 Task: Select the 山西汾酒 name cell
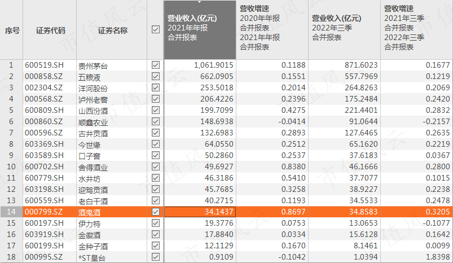click(112, 111)
